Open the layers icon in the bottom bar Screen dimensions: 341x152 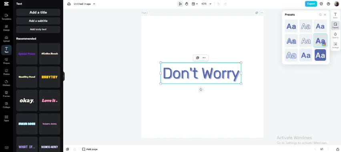67,149
